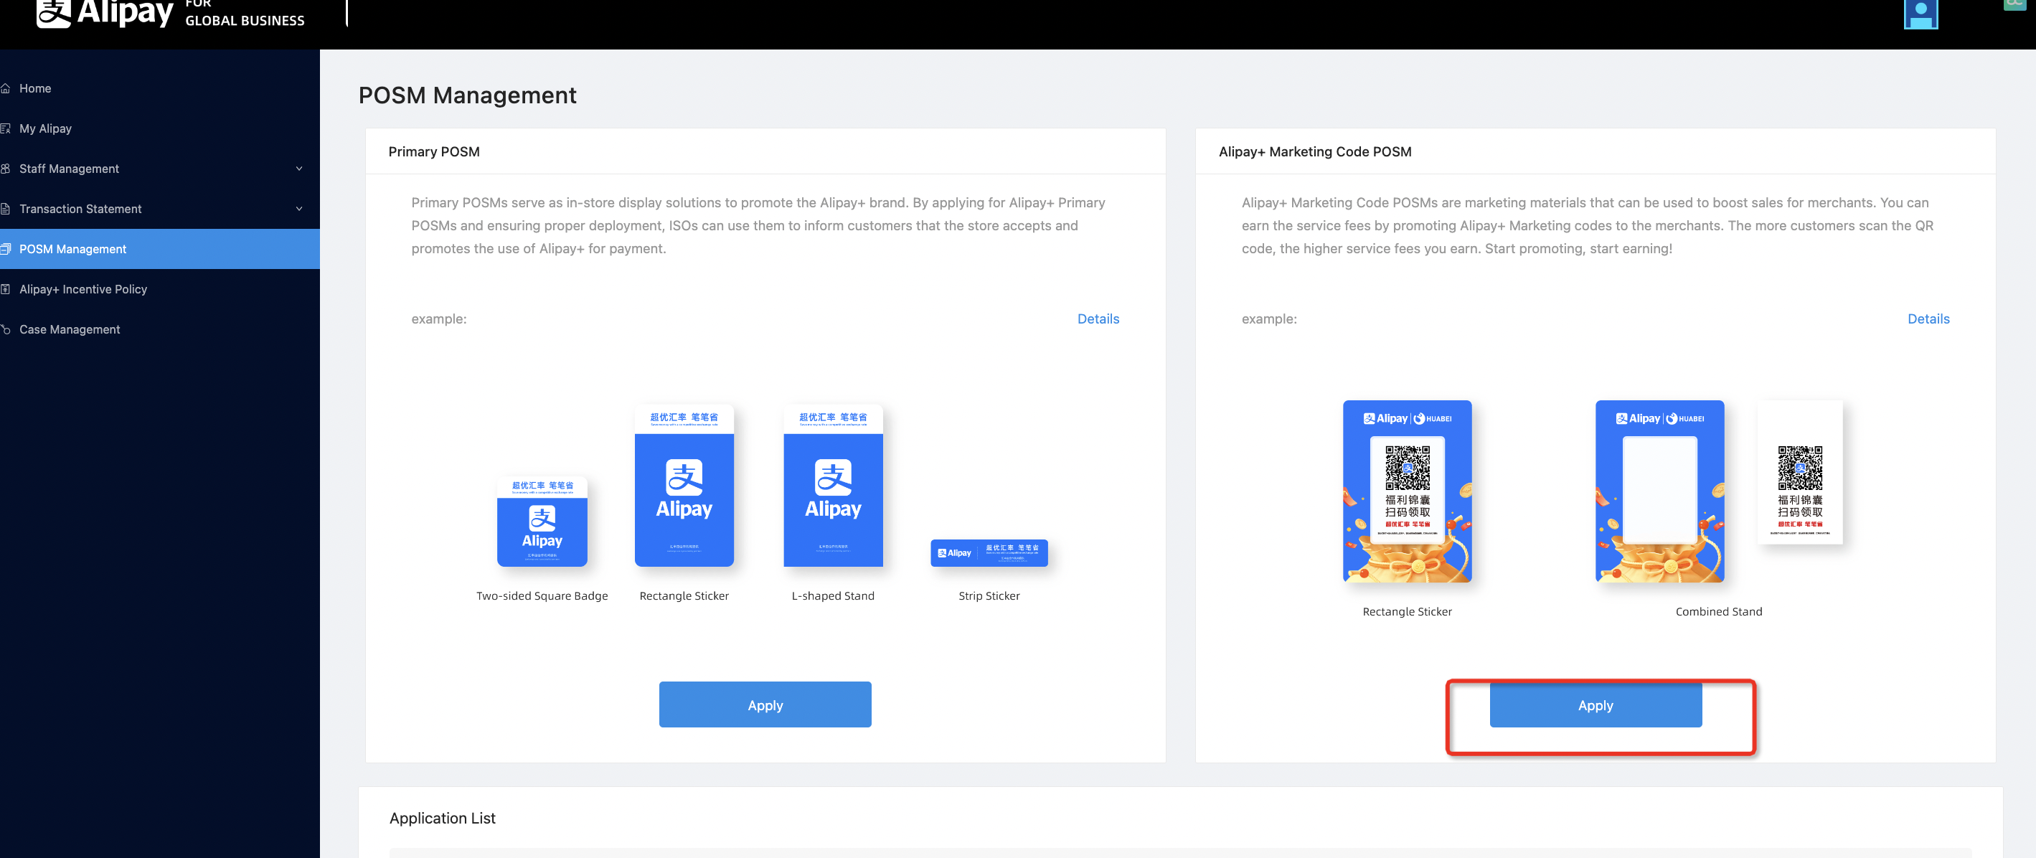Click the Alipay+ Incentive Policy icon
The width and height of the screenshot is (2036, 858).
[x=6, y=289]
